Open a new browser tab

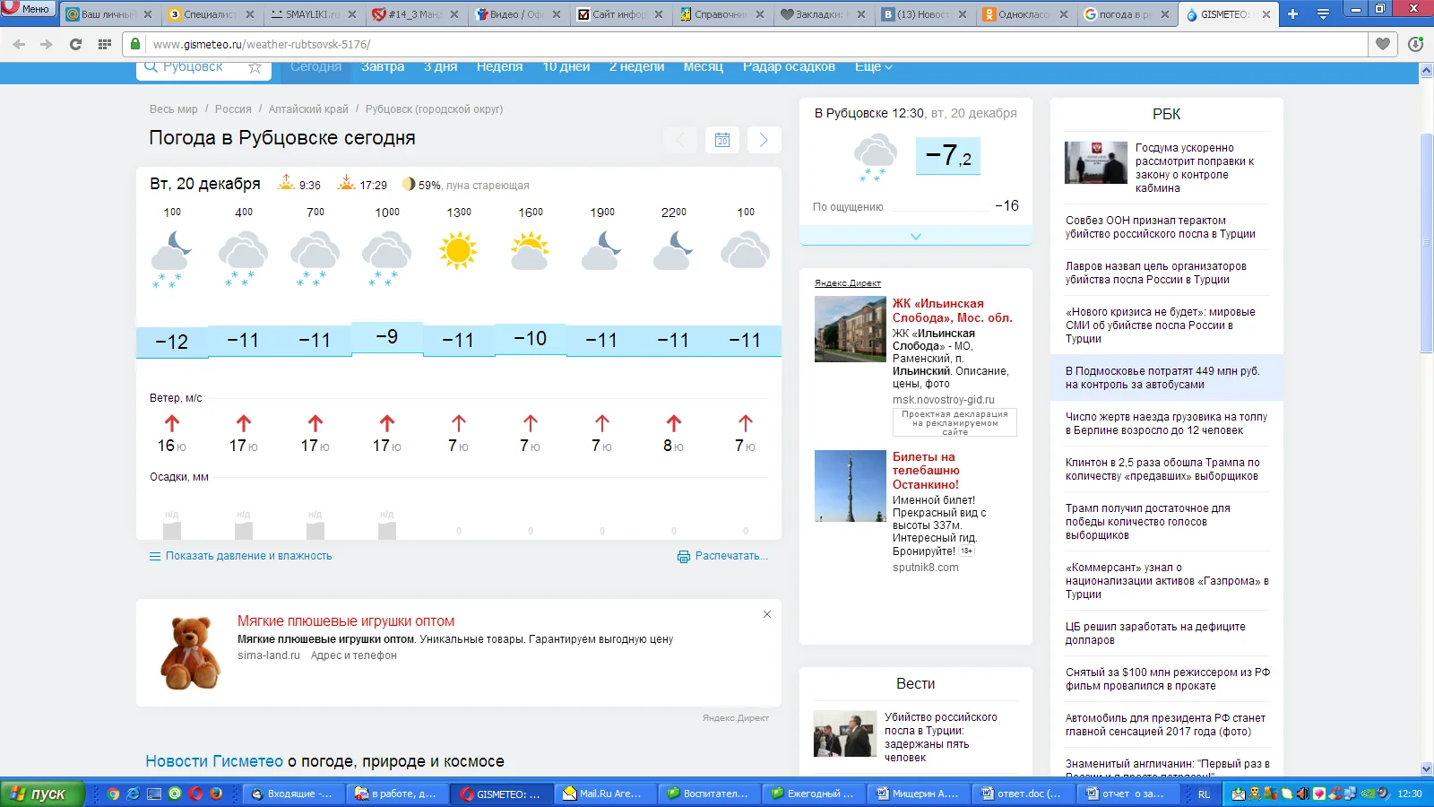tap(1292, 14)
